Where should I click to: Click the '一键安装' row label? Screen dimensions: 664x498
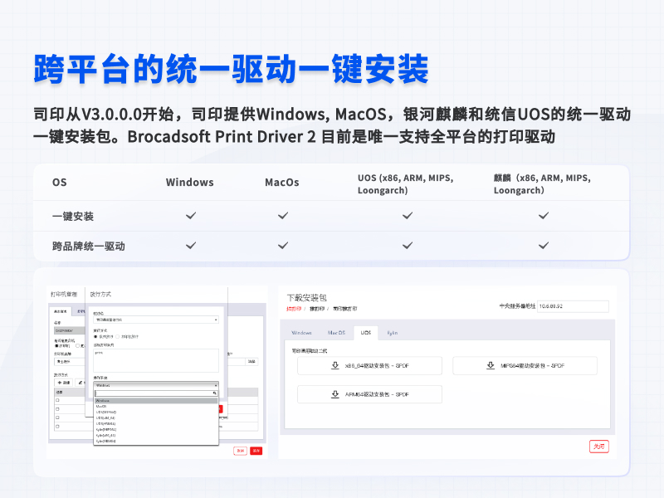point(73,217)
